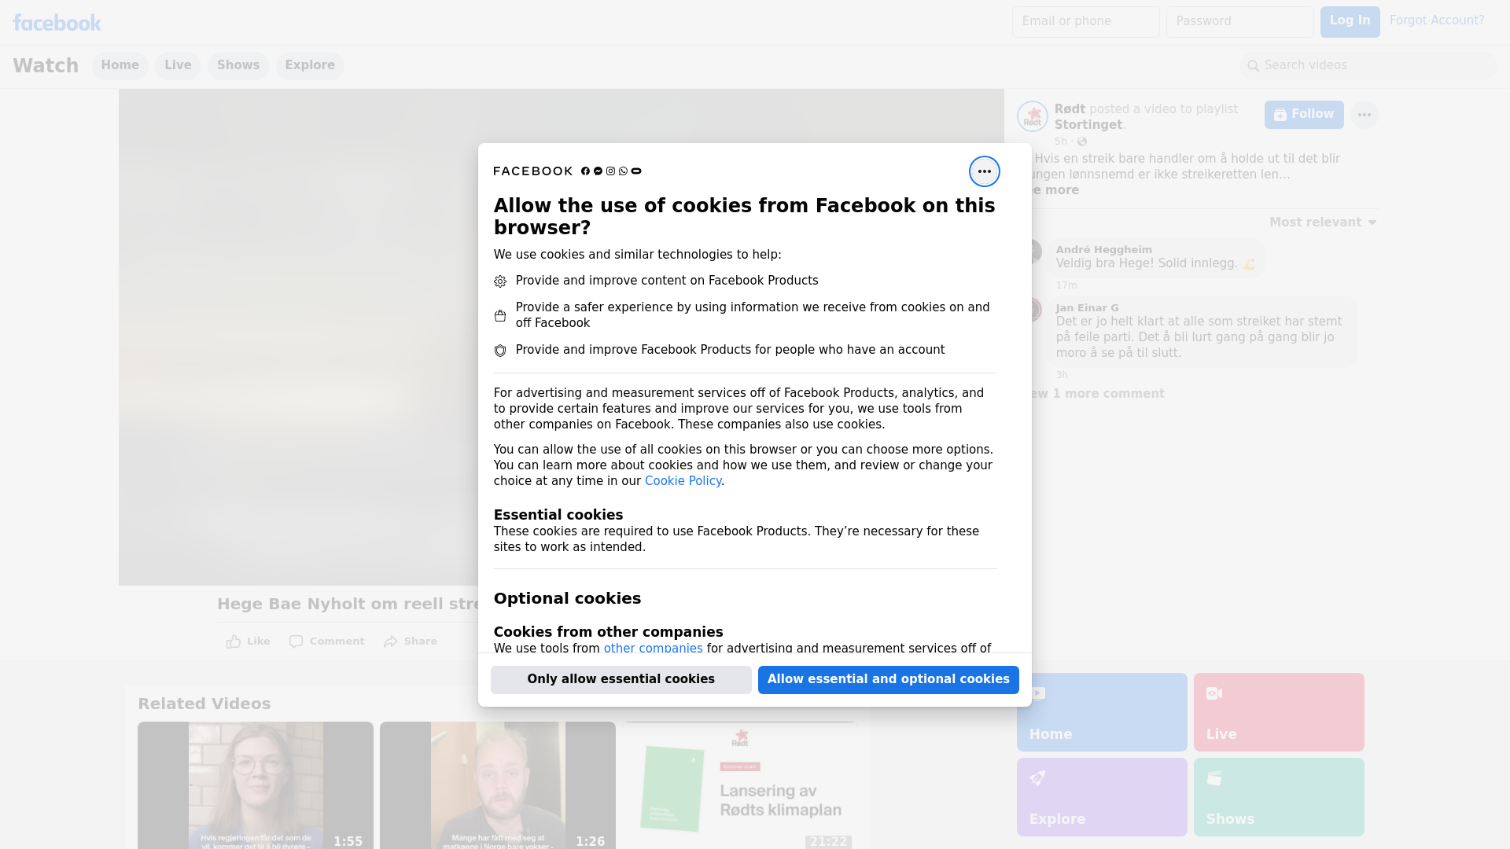
Task: Click the Optional cookies heading
Action: coord(567,598)
